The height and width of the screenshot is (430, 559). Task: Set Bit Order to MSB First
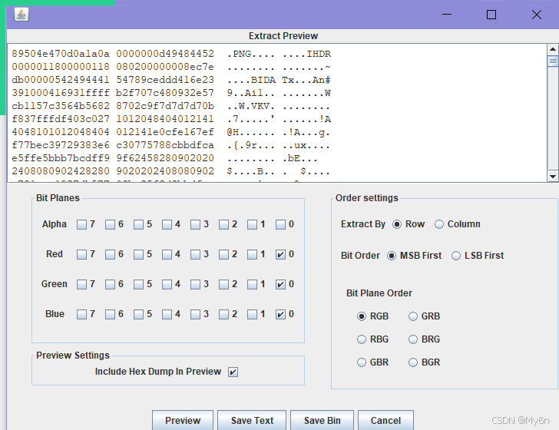click(392, 256)
